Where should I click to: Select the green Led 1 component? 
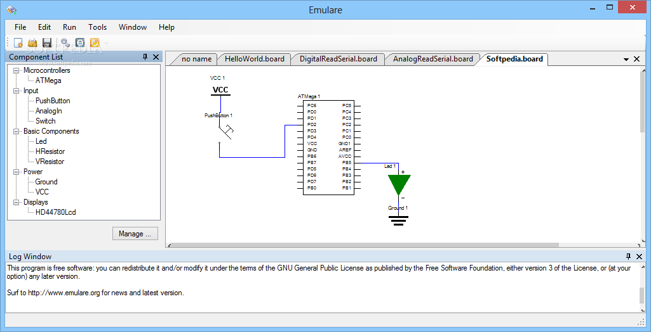coord(399,184)
